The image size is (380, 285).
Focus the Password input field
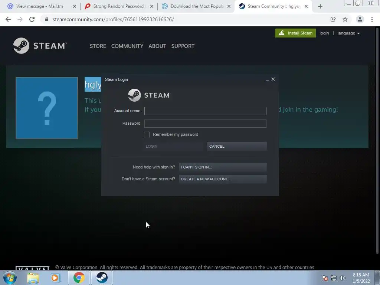tap(205, 124)
